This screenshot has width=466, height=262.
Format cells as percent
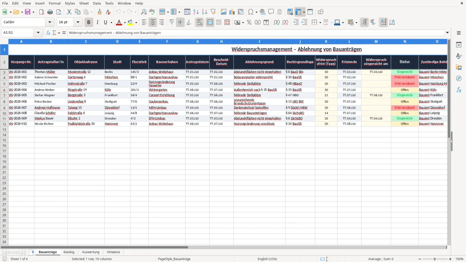tap(249, 23)
